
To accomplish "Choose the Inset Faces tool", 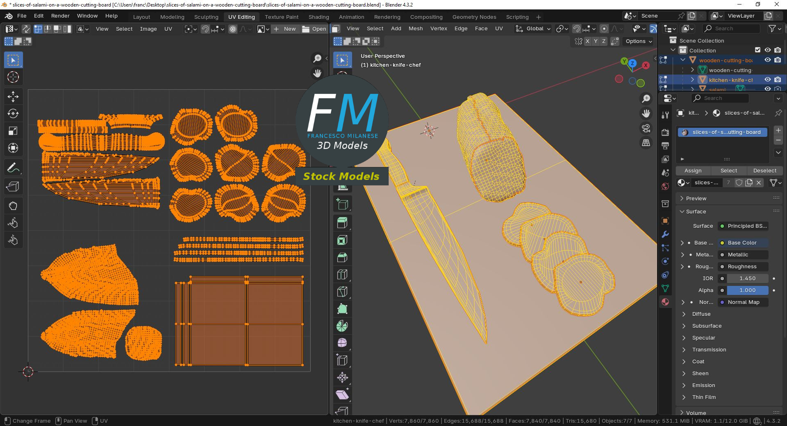I will [x=342, y=240].
